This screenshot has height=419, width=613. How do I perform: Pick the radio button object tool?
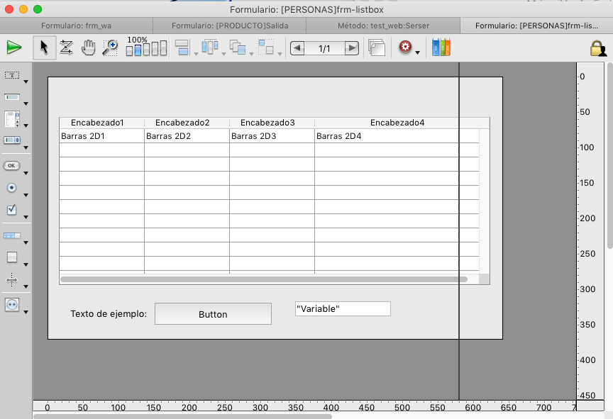click(12, 188)
